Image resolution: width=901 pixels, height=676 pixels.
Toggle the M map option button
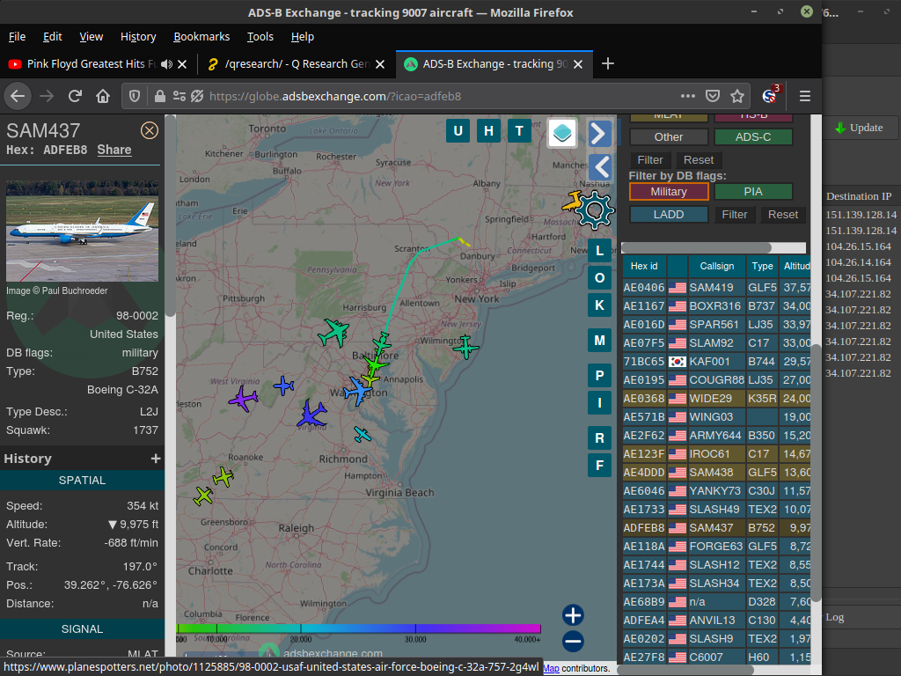click(599, 341)
